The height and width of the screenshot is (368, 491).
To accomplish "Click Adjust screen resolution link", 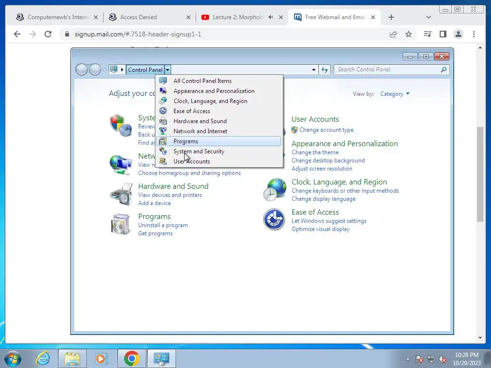I will pyautogui.click(x=322, y=169).
